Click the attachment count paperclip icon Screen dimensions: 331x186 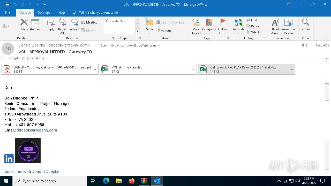coord(303,45)
